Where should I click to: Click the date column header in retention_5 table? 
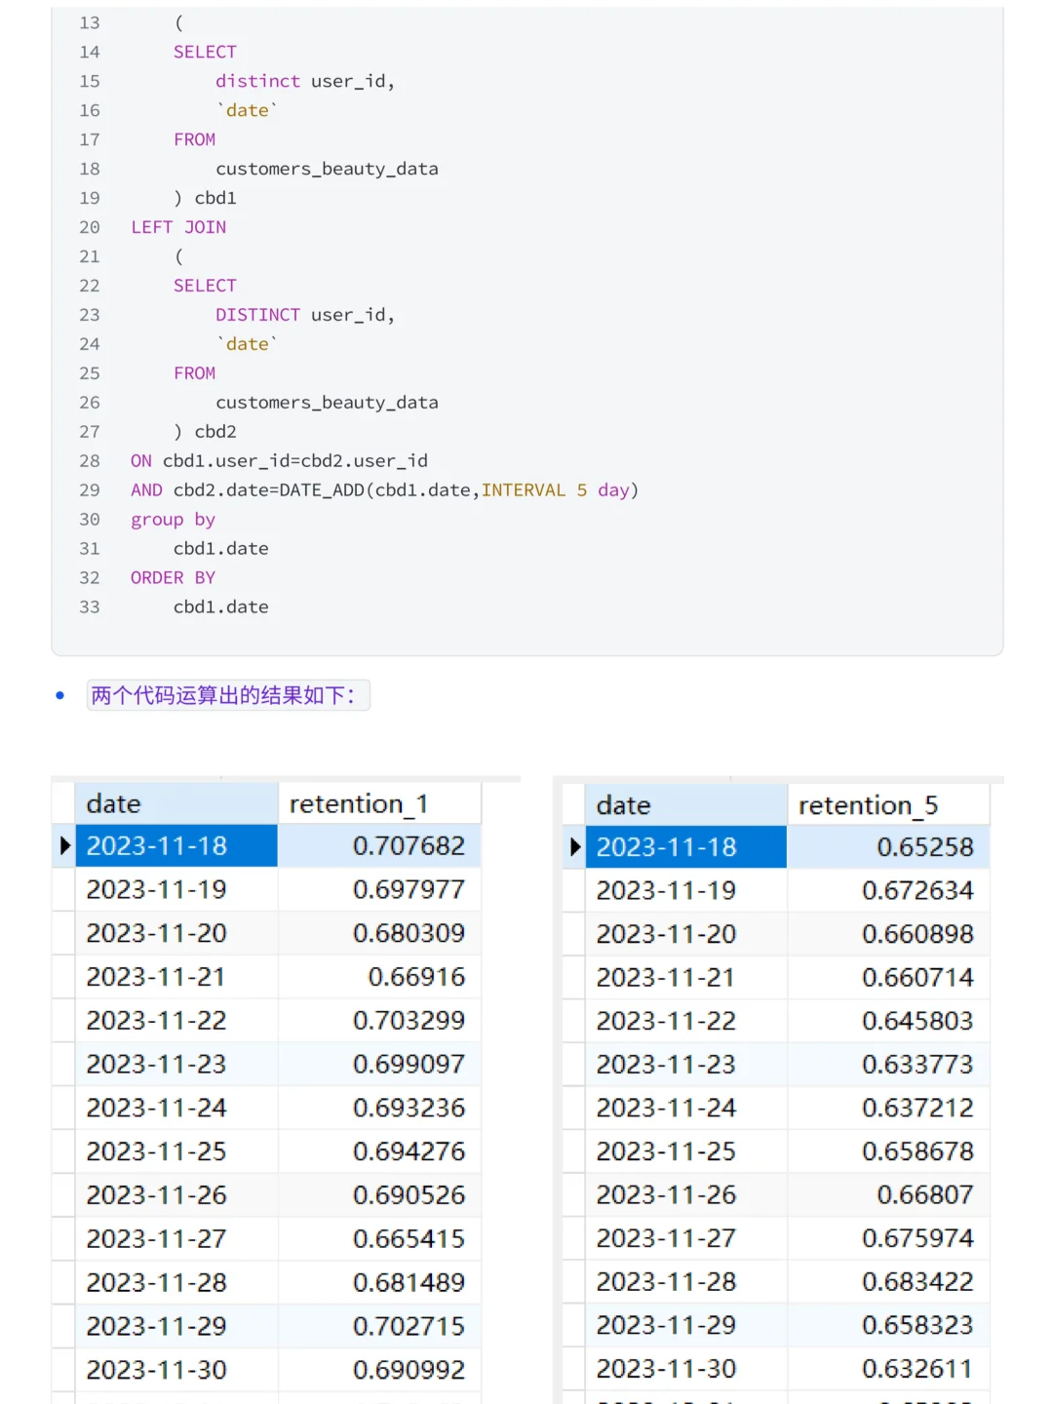tap(686, 805)
